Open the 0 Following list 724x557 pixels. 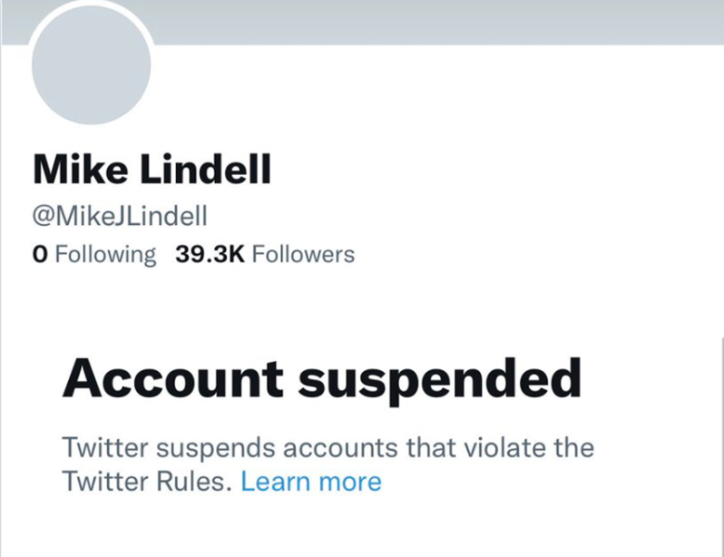pyautogui.click(x=93, y=255)
